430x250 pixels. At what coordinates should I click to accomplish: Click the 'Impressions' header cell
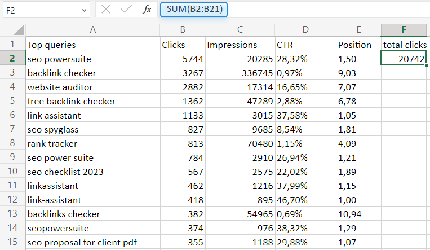(x=240, y=45)
